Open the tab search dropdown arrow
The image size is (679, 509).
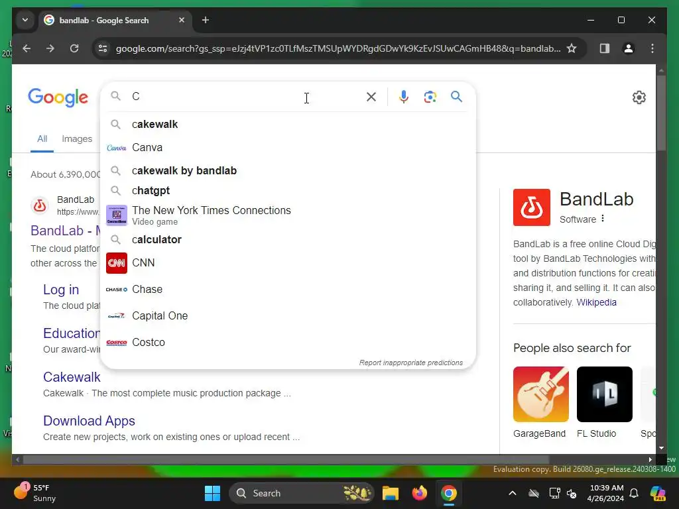pyautogui.click(x=25, y=20)
